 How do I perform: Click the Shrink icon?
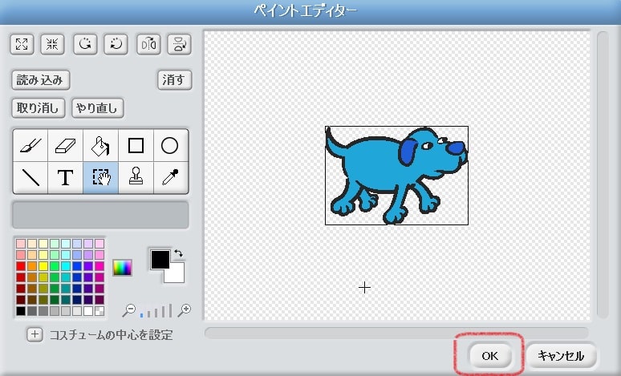[53, 44]
